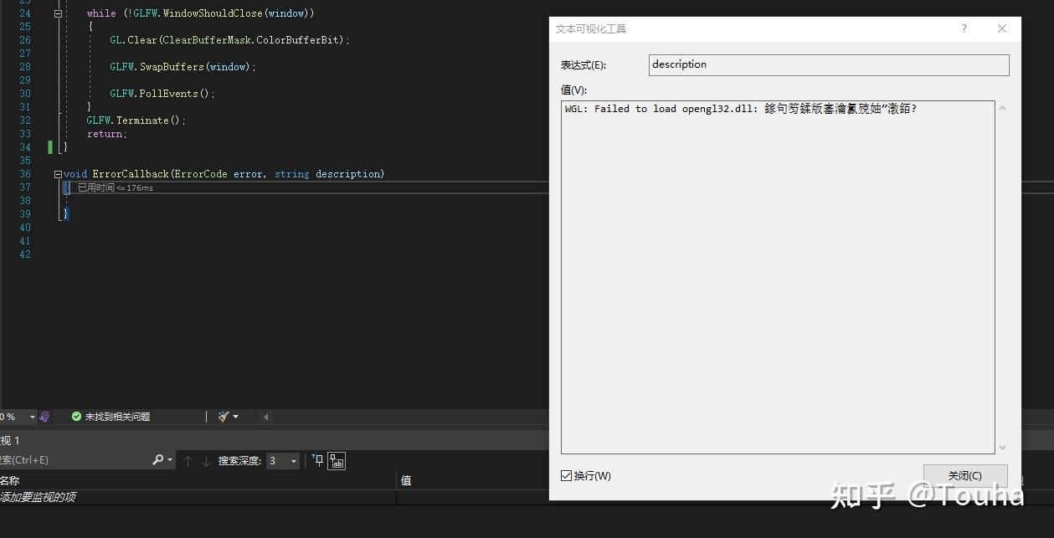Image resolution: width=1054 pixels, height=538 pixels.
Task: Click the 已用时间 <=176ms perf tip
Action: pos(116,187)
